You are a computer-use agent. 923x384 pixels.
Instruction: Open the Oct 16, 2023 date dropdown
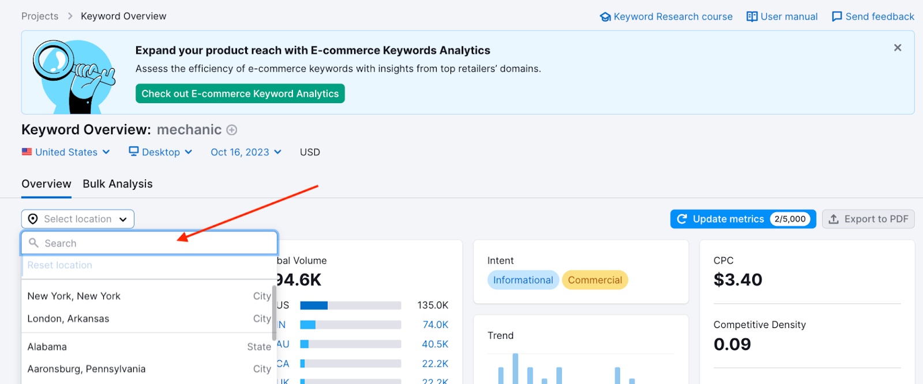[x=246, y=152]
